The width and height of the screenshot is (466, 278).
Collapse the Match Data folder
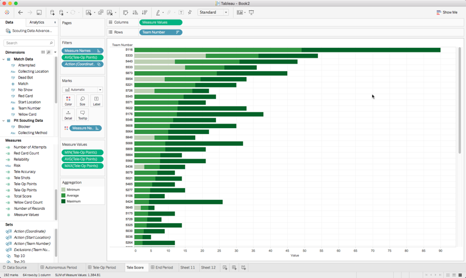(x=3, y=59)
